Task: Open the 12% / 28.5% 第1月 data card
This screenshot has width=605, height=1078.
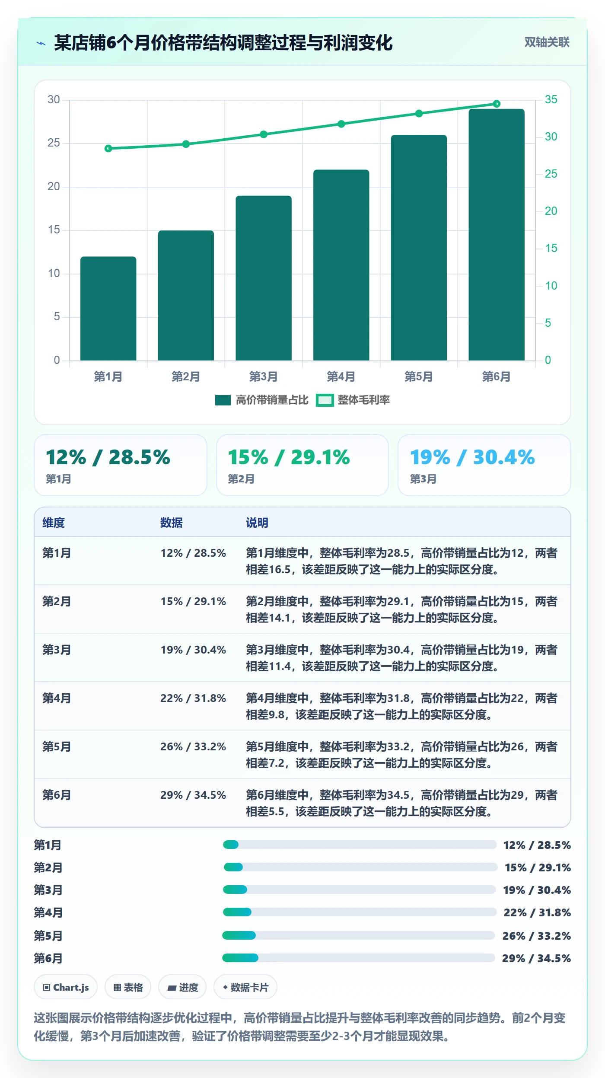Action: point(121,465)
